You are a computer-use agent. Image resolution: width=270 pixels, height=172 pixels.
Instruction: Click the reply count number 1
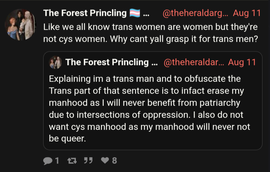point(57,161)
